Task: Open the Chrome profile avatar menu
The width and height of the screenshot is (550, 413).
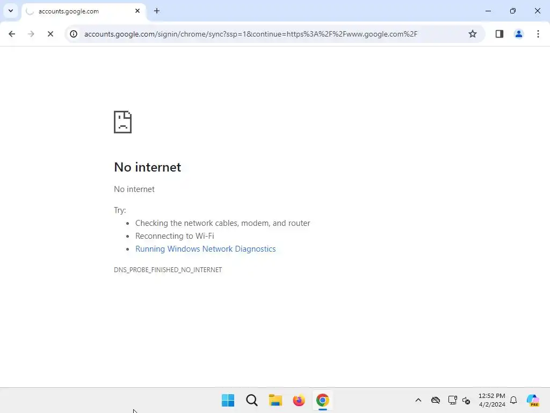Action: 518,34
